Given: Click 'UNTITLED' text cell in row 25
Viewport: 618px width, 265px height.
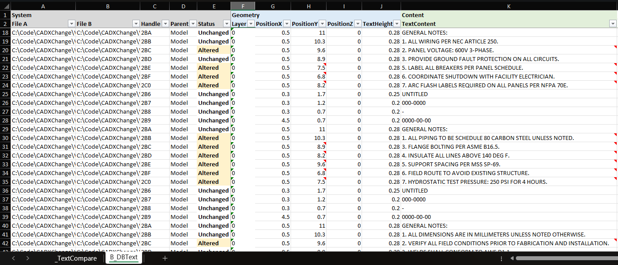Looking at the screenshot, I should pos(509,94).
